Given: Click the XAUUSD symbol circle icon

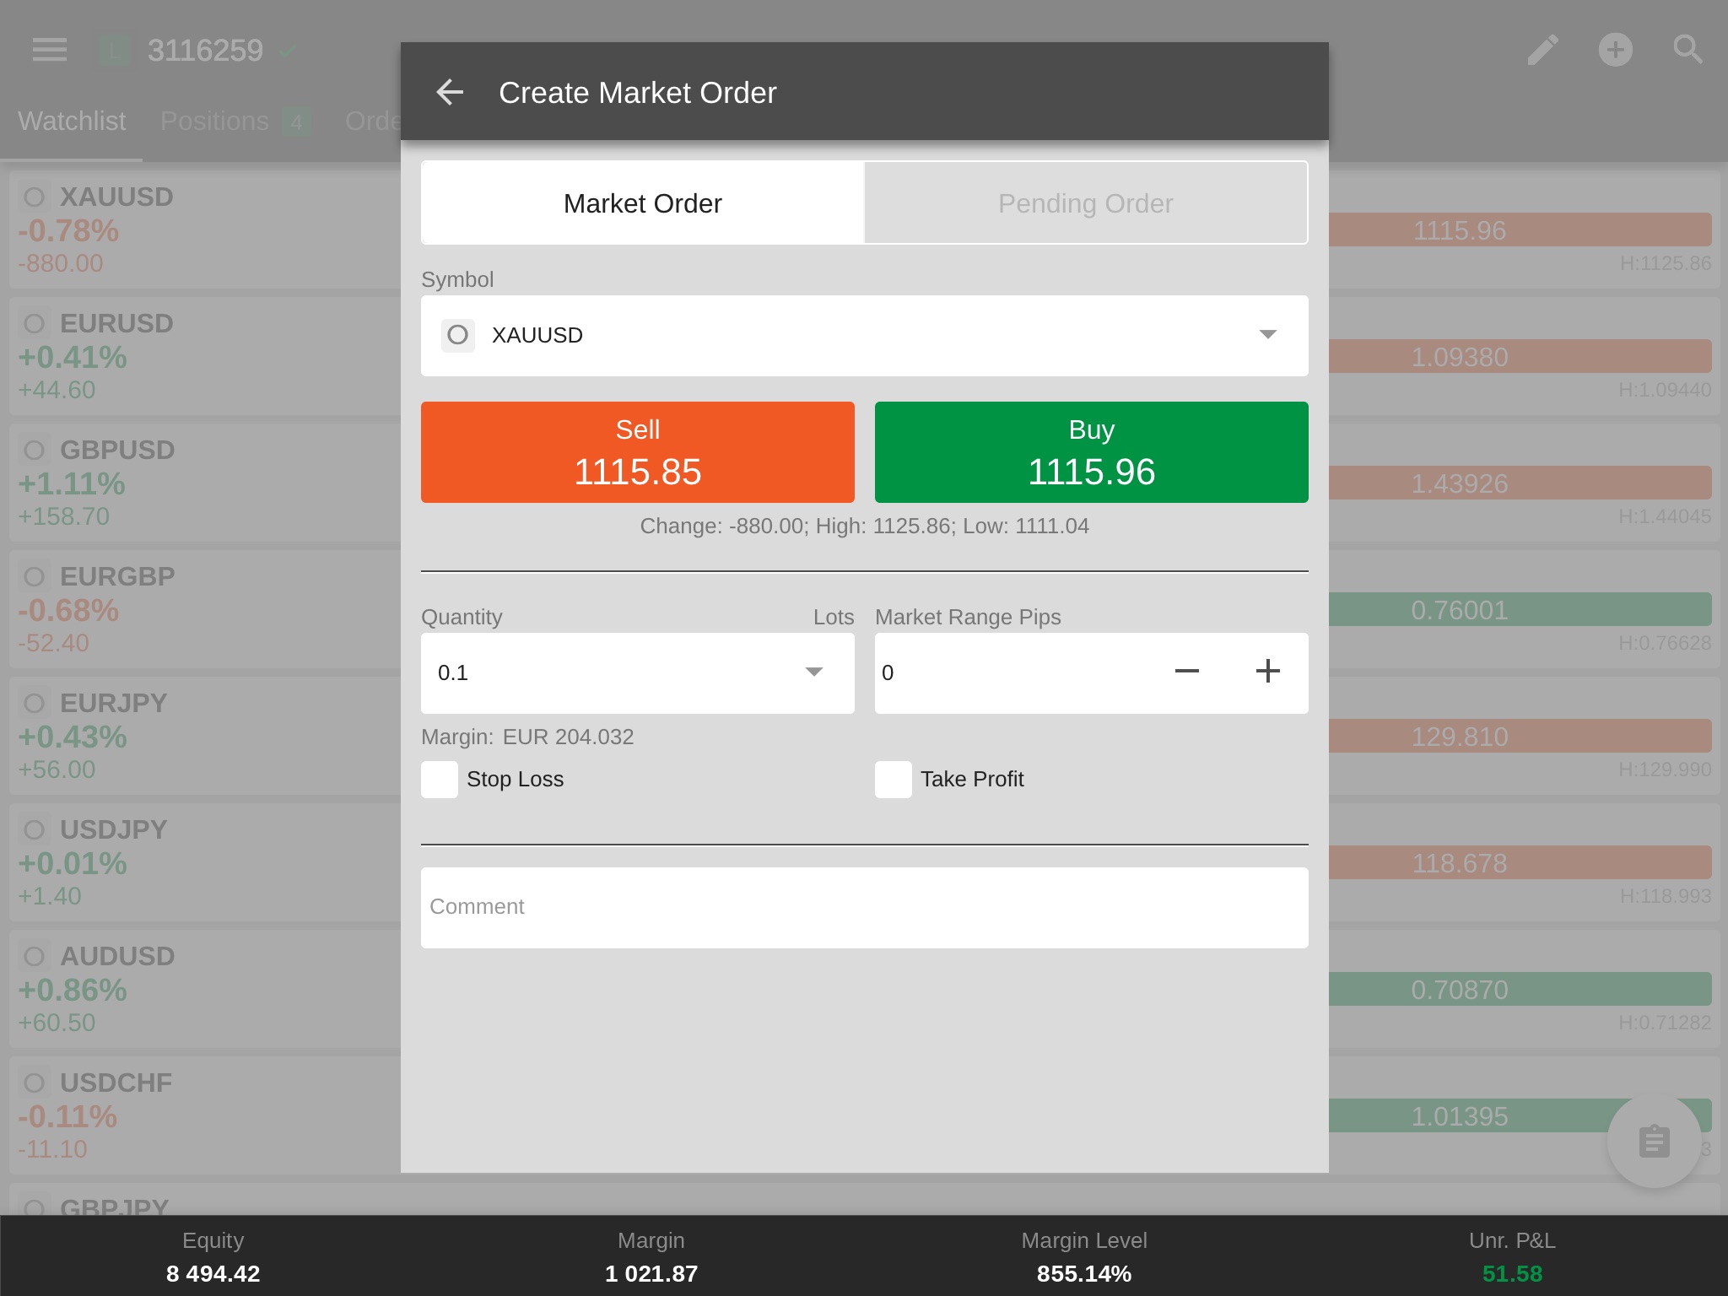Looking at the screenshot, I should pos(458,335).
